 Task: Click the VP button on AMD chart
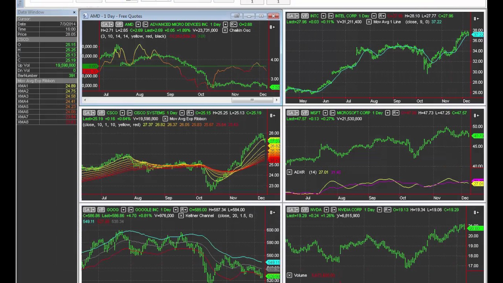(119, 24)
